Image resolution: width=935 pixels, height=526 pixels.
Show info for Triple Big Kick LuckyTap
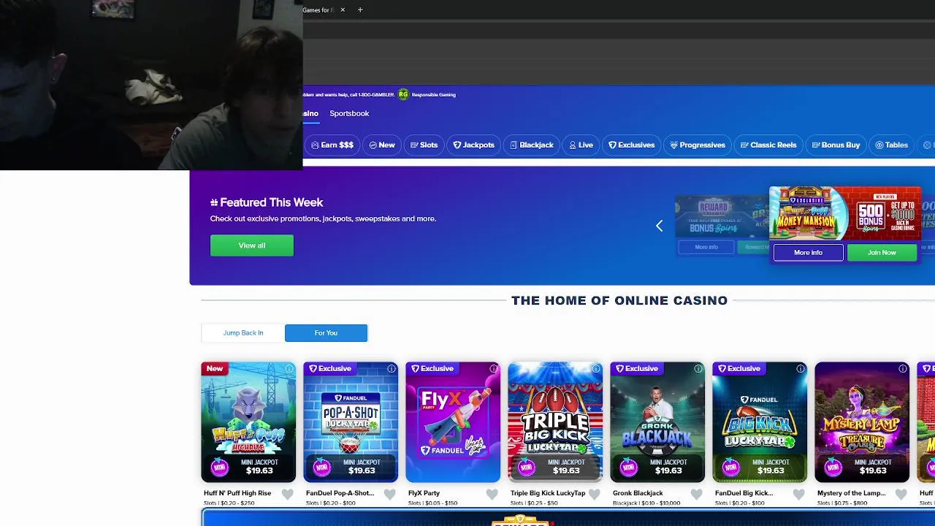point(596,369)
